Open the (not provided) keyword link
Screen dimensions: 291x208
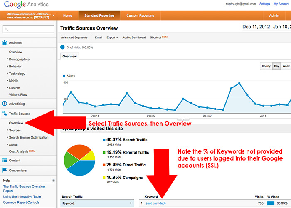[x=156, y=203]
